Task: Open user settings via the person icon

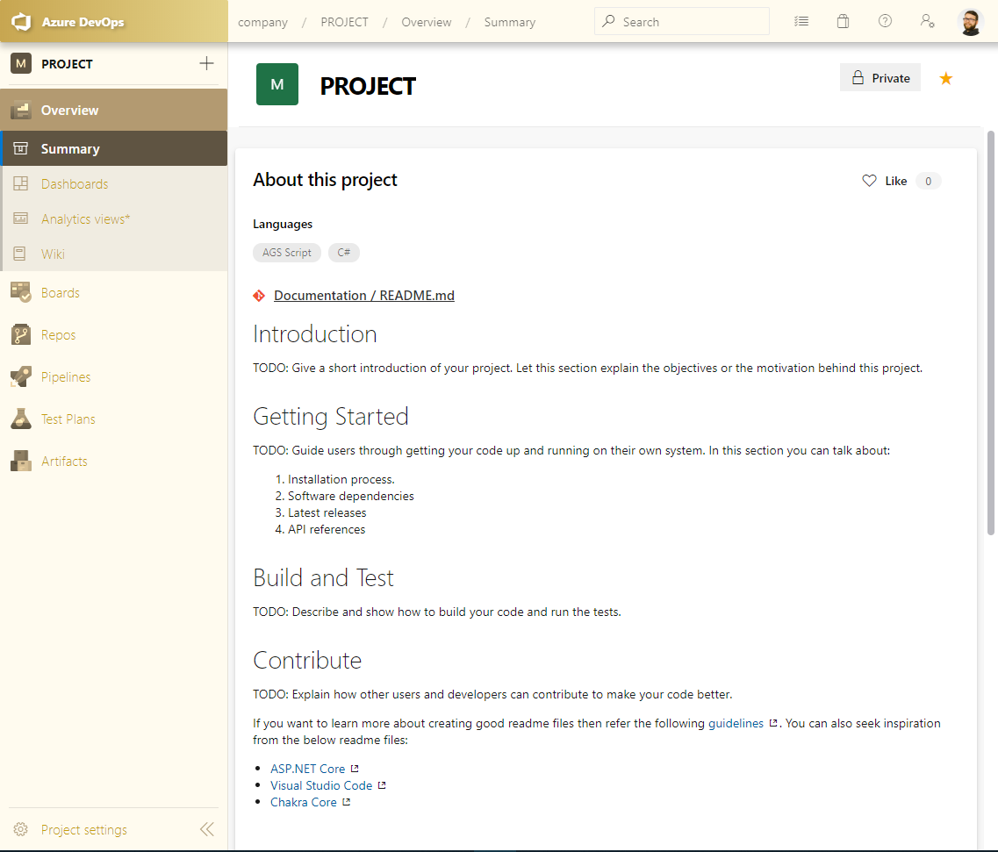Action: [x=927, y=21]
